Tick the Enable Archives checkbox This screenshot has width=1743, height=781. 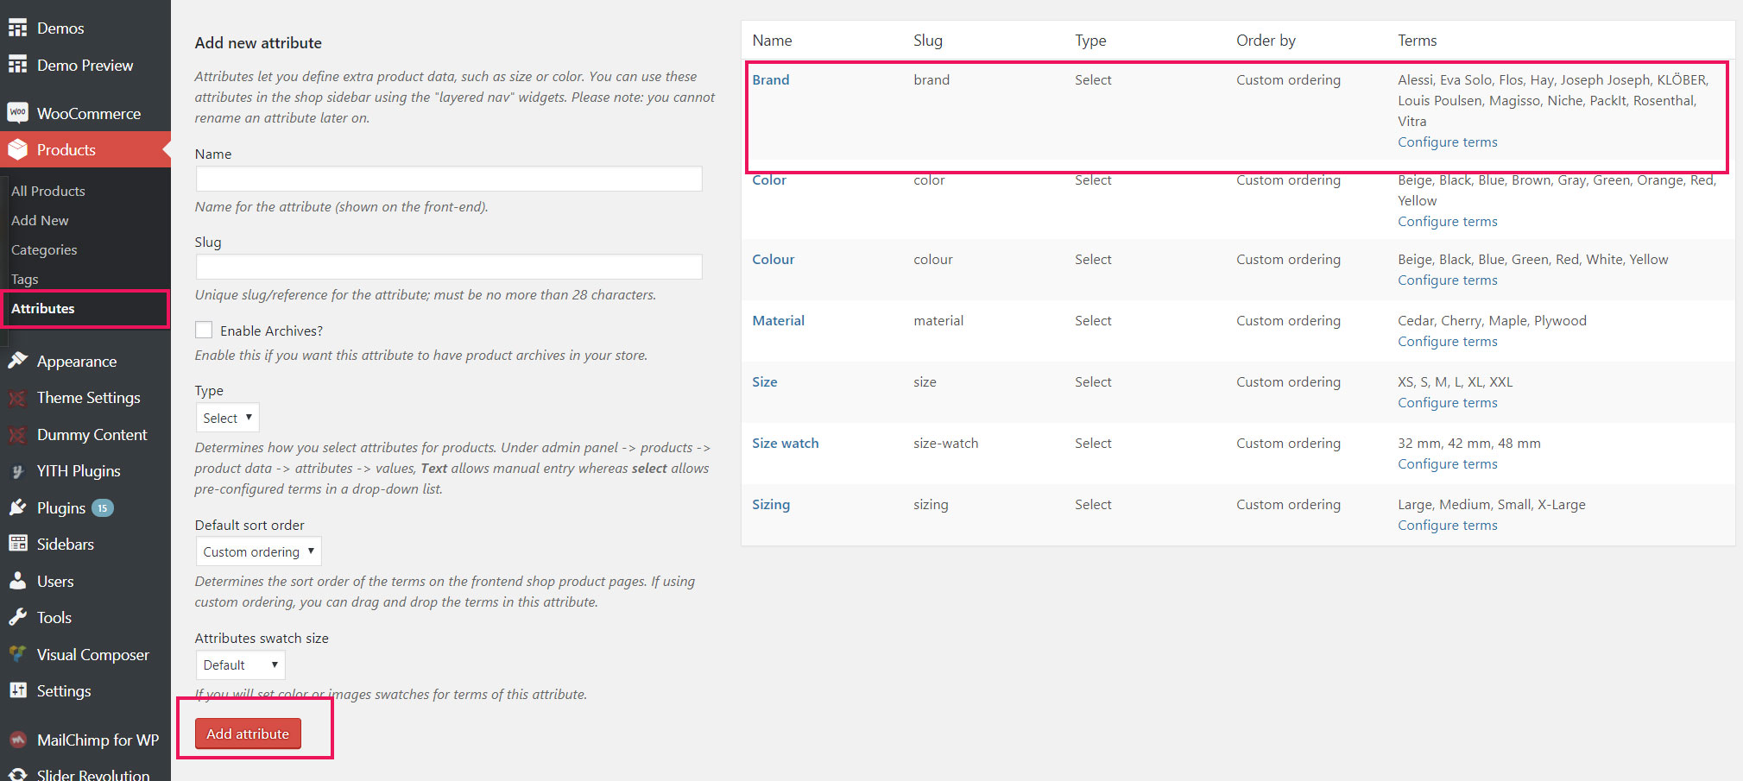coord(204,330)
